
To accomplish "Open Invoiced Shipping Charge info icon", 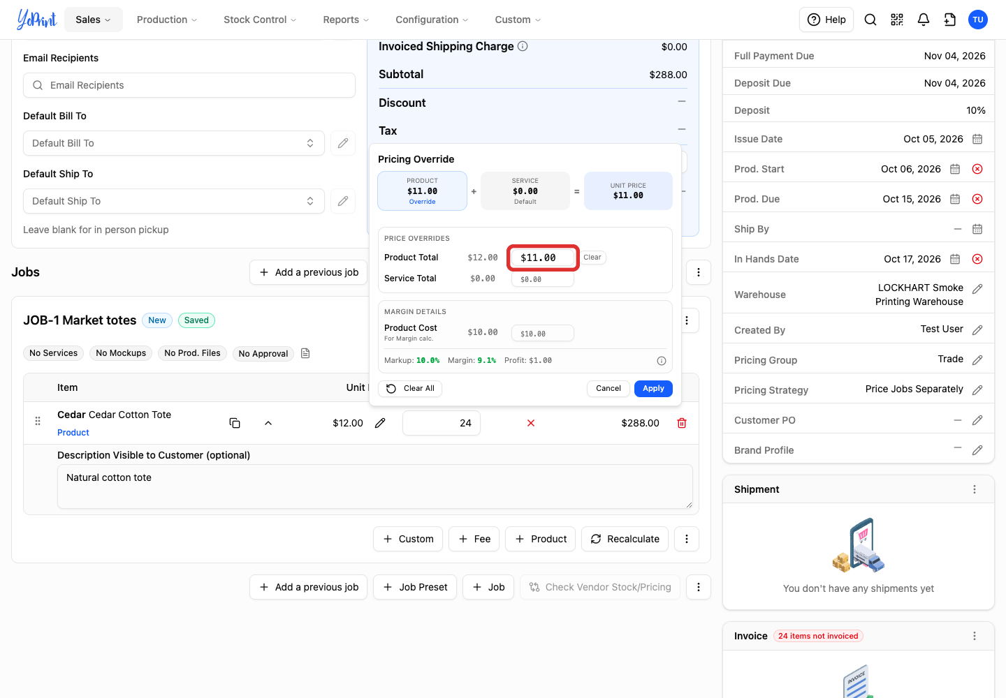I will (523, 46).
